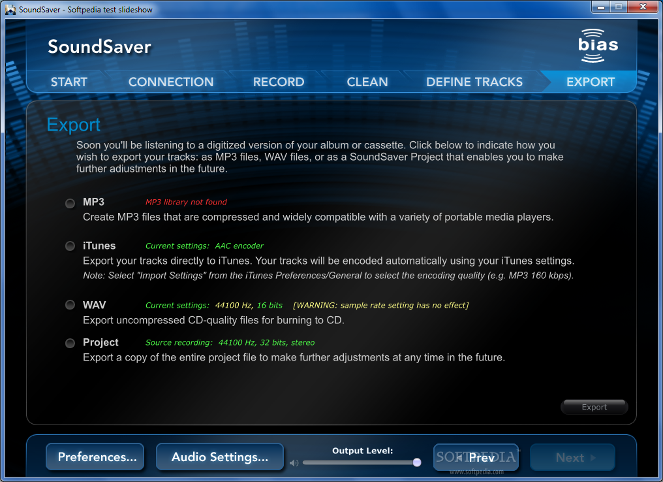Select the Project export radio button

(70, 343)
